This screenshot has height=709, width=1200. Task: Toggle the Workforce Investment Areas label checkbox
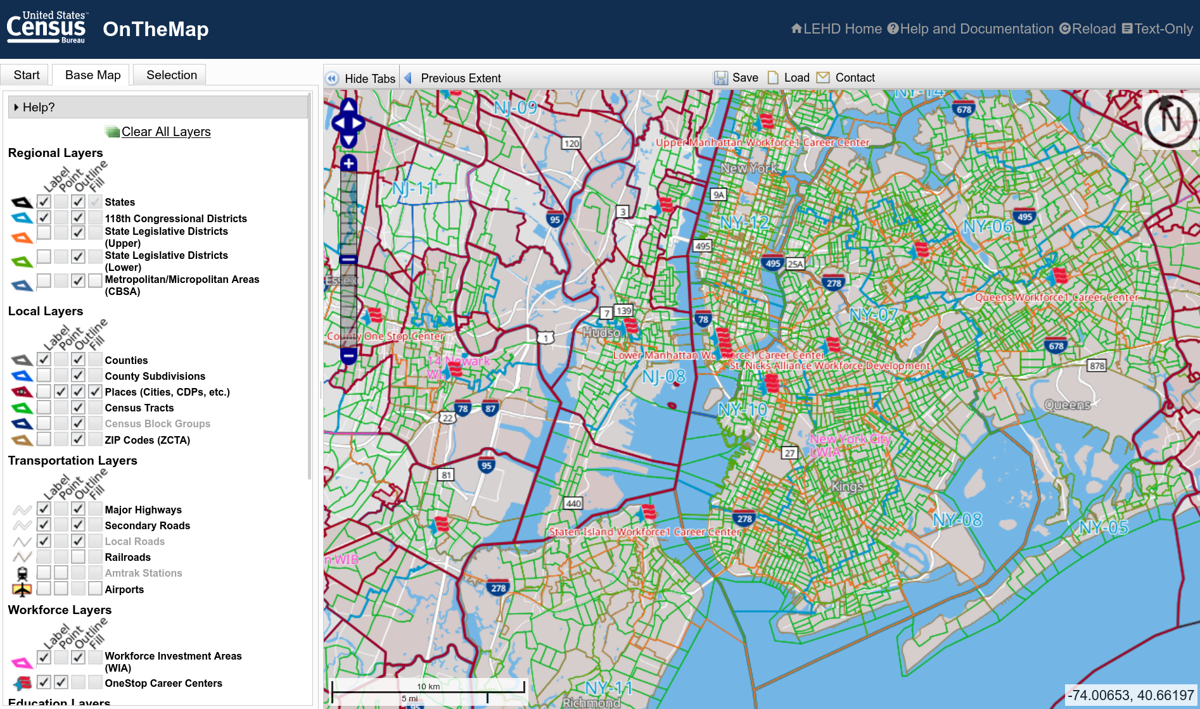[x=44, y=657]
